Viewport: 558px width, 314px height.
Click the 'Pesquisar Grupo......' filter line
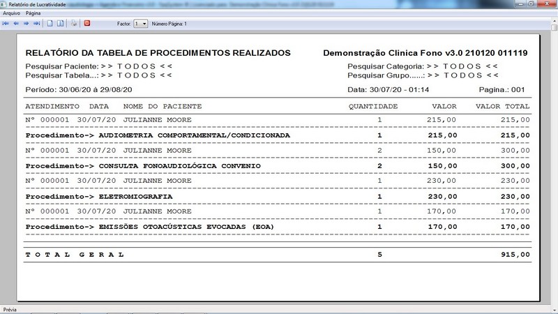coord(423,75)
